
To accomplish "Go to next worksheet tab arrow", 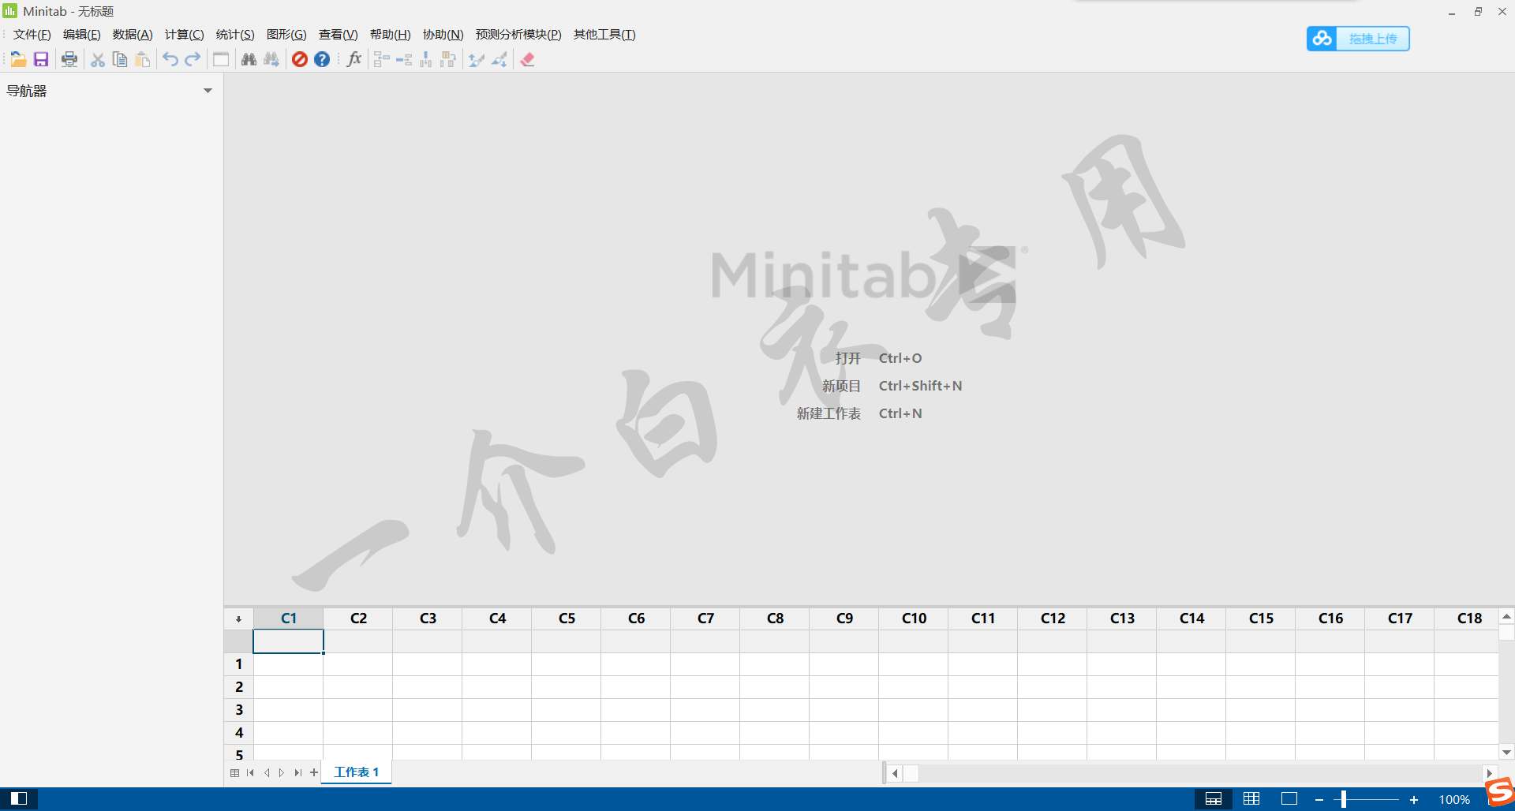I will [282, 772].
